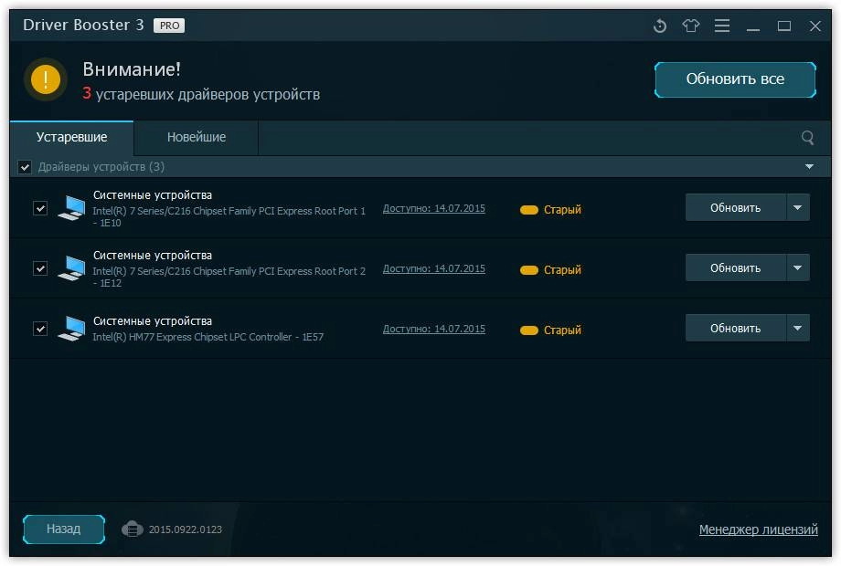Open the hamburger main menu
Image resolution: width=841 pixels, height=566 pixels.
[x=722, y=26]
